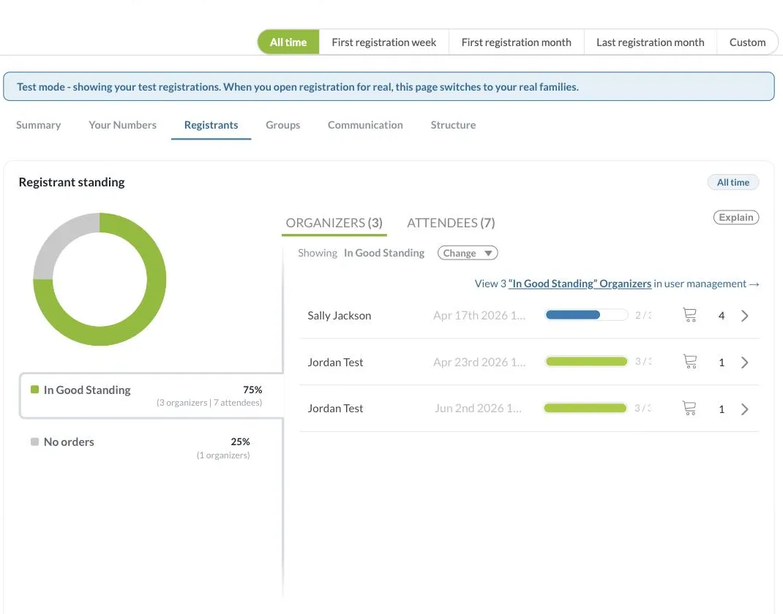
Task: Click Sally Jackson's blue progress bar
Action: point(586,315)
